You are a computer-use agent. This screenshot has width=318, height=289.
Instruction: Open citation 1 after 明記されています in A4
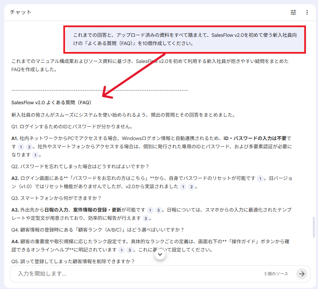point(121,250)
